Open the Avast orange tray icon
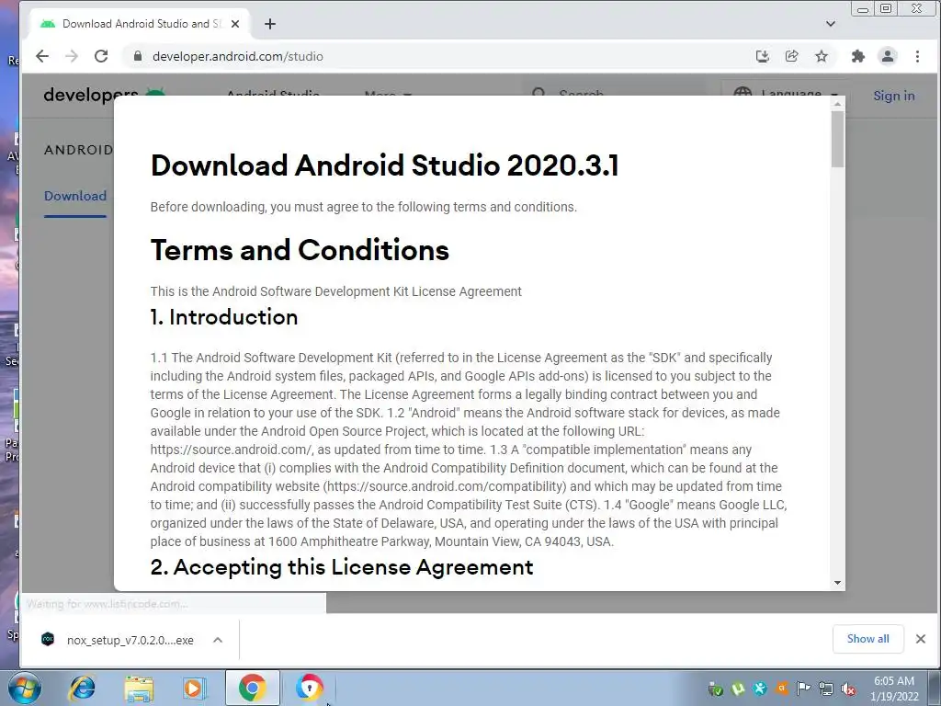This screenshot has width=941, height=706. tap(782, 689)
